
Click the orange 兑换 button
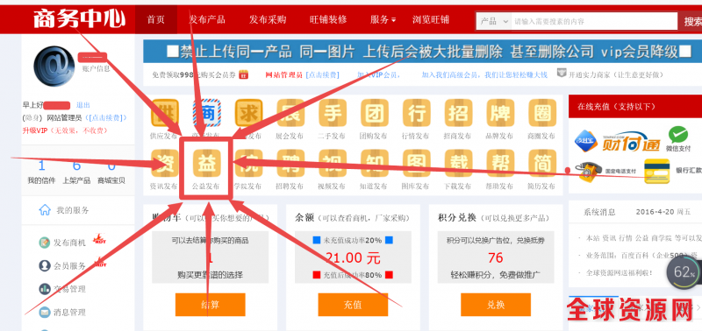point(496,305)
